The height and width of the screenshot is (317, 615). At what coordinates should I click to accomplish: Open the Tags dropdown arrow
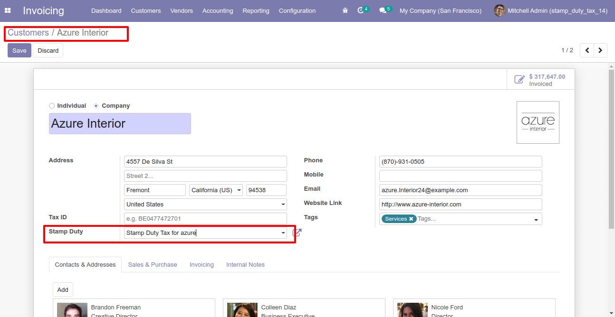click(x=536, y=219)
